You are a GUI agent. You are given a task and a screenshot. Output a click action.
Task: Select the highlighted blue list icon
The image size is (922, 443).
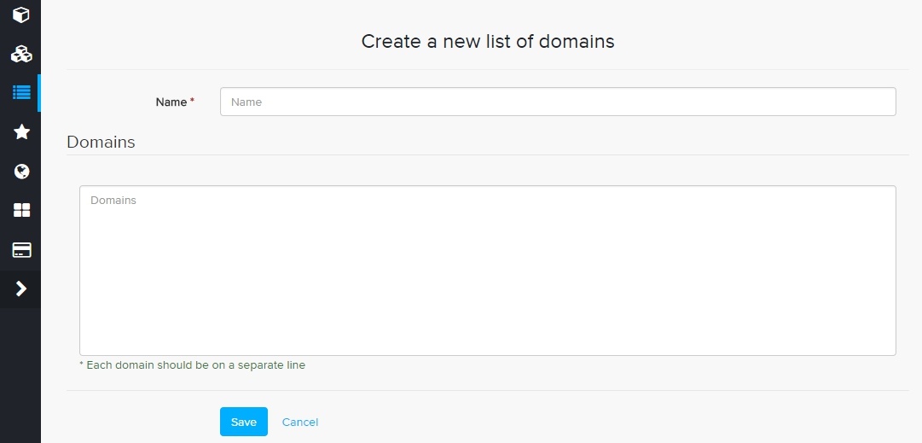point(21,92)
